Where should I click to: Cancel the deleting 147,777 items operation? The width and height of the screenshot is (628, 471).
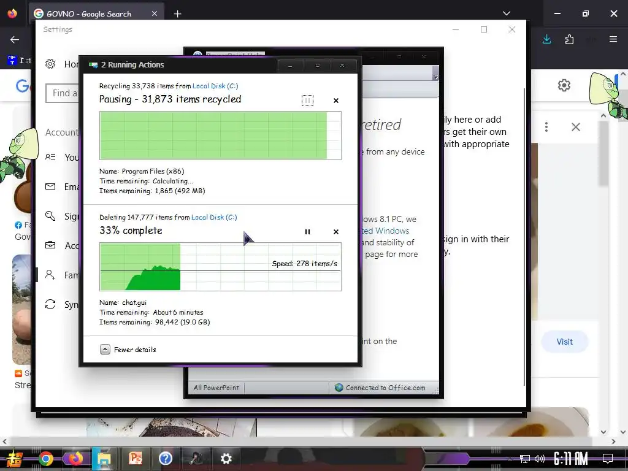(336, 232)
